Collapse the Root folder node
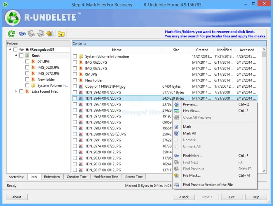This screenshot has width=273, height=206. [16, 55]
